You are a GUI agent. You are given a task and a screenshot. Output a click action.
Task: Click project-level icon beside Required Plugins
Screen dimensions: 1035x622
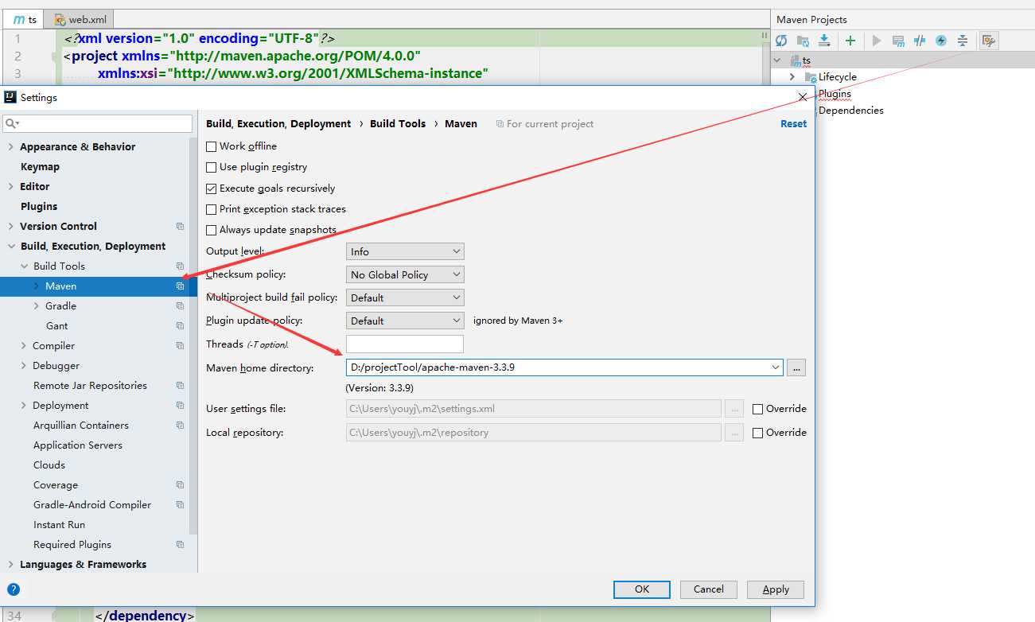(x=180, y=545)
